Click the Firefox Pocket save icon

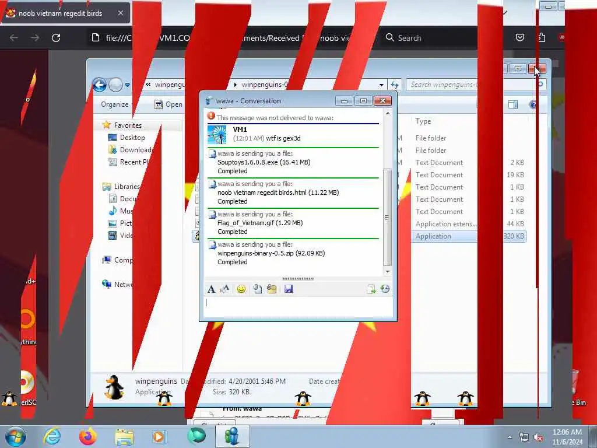click(x=519, y=37)
